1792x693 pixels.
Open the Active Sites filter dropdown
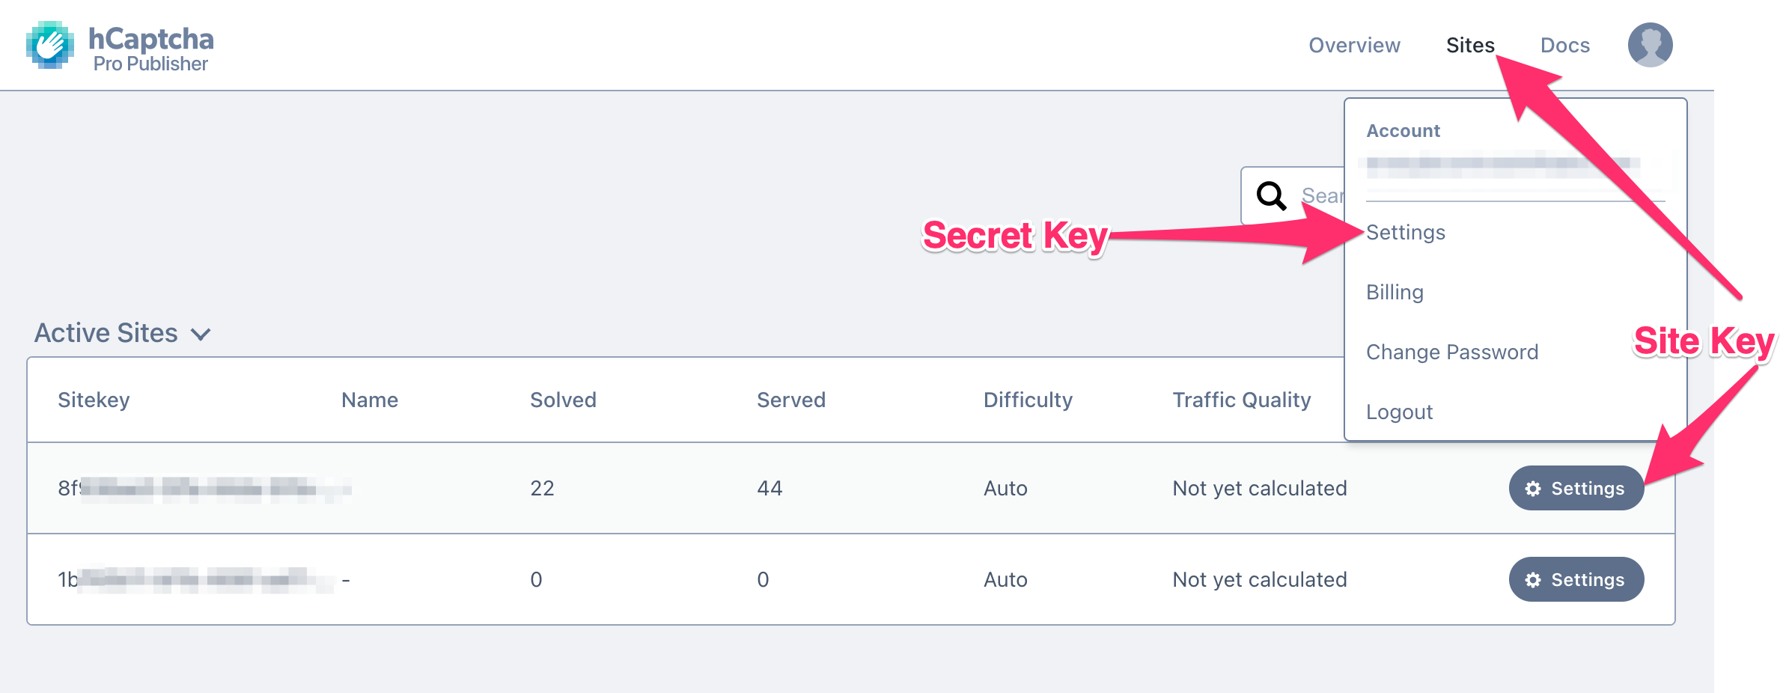pos(123,333)
